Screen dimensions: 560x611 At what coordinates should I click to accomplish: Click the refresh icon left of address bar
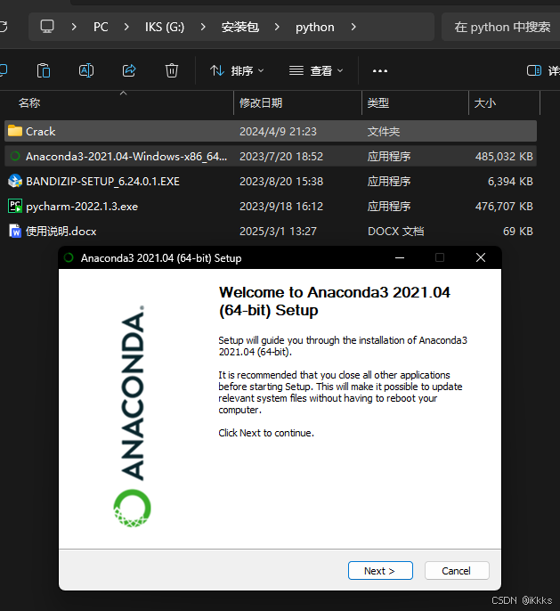(4, 27)
